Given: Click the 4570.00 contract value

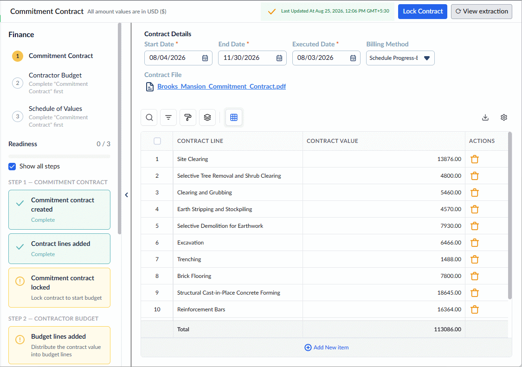Looking at the screenshot, I should click(451, 209).
